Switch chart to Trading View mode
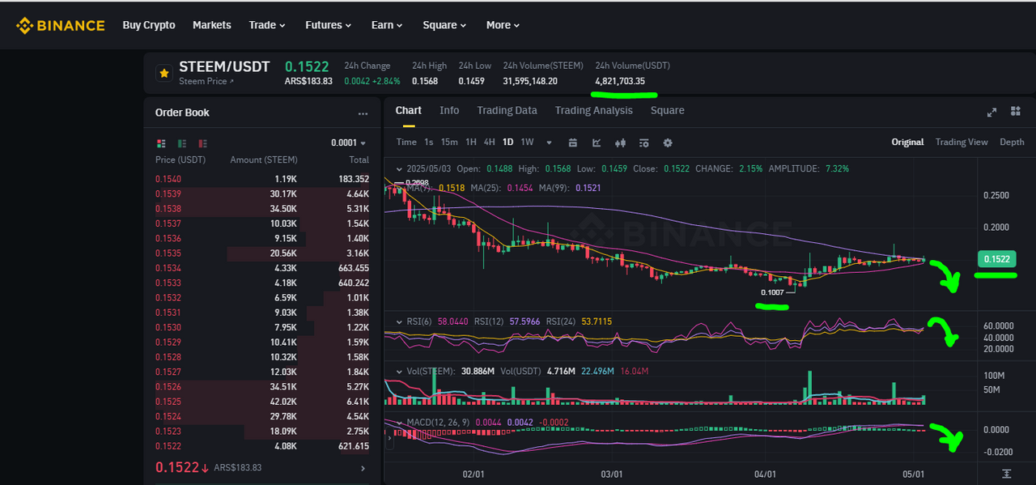Viewport: 1036px width, 485px height. point(962,143)
